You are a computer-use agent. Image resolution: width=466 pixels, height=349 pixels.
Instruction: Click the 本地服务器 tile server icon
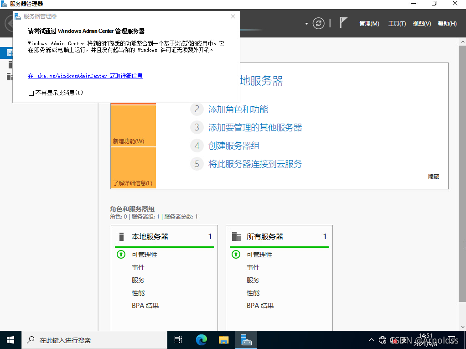(121, 237)
